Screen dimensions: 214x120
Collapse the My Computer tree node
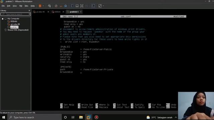tap(3, 19)
